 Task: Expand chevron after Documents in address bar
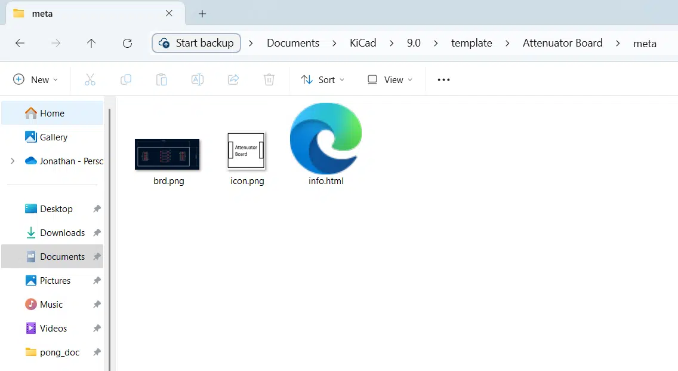click(x=334, y=43)
